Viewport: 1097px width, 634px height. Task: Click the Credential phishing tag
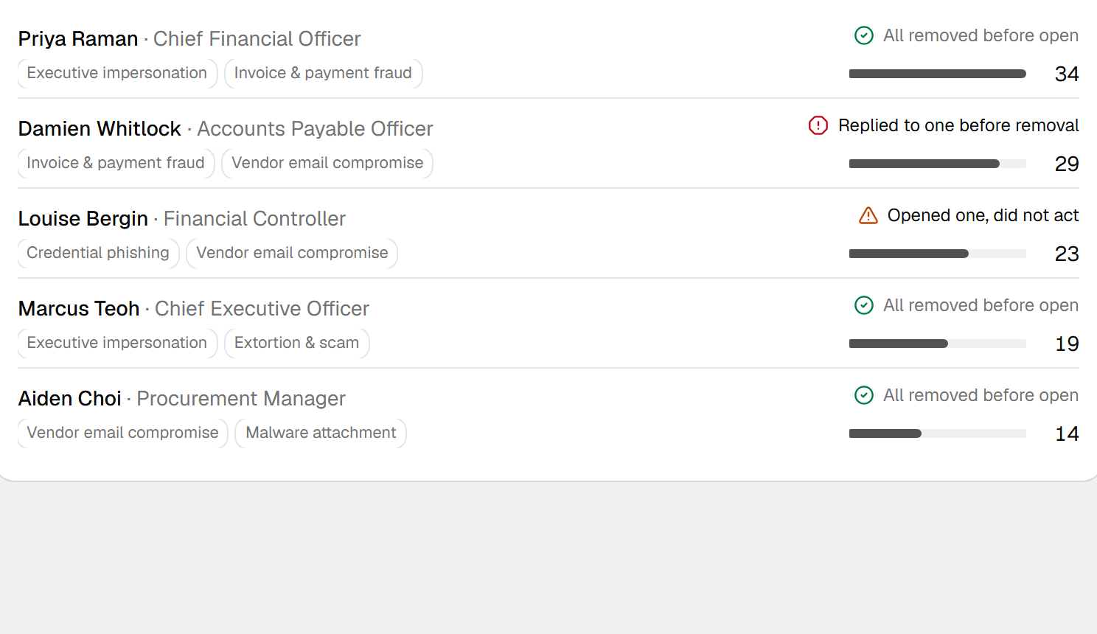pyautogui.click(x=98, y=253)
